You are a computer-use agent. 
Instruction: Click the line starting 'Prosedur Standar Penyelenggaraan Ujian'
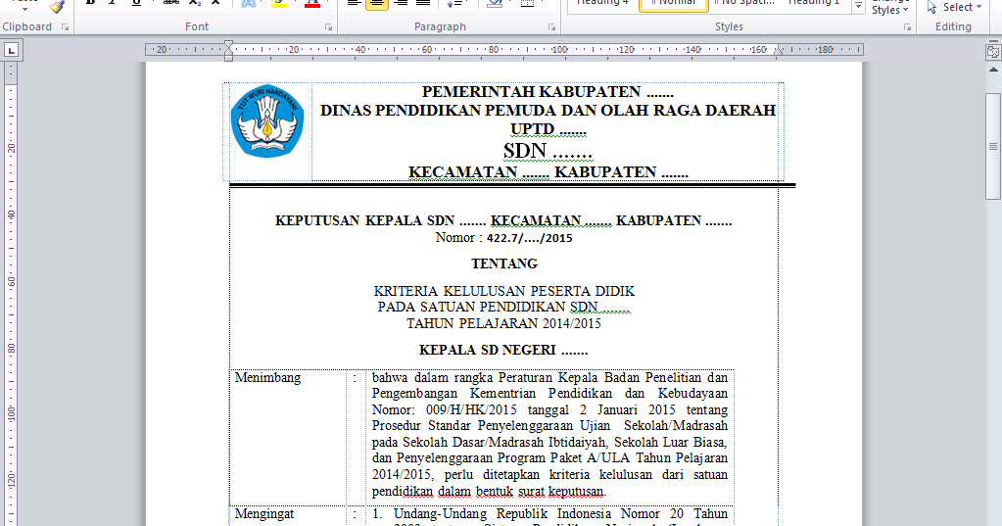549,426
